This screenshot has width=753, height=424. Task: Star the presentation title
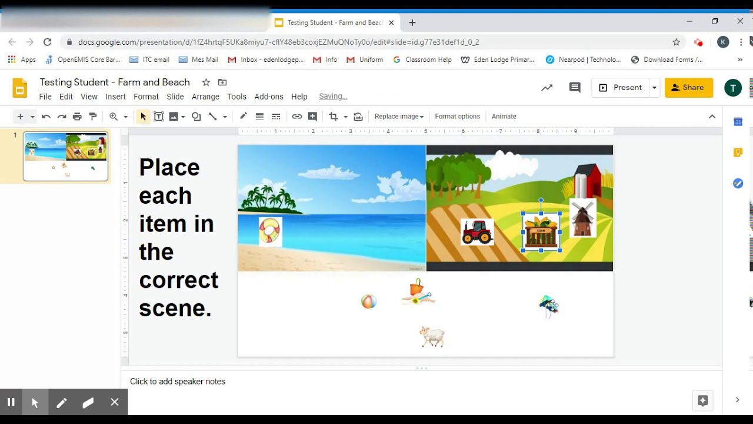(206, 82)
